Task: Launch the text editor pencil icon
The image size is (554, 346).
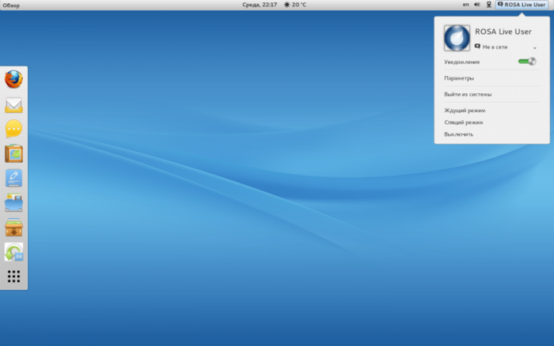Action: pyautogui.click(x=13, y=179)
